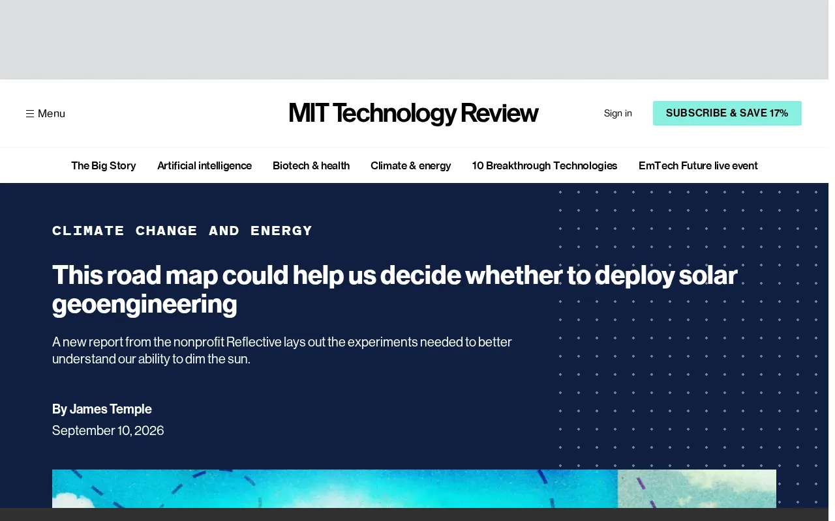Open Climate & energy section
This screenshot has height=521, width=835.
tap(411, 165)
